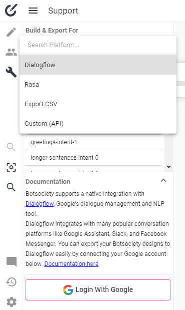Open the version history clock icon

click(x=11, y=282)
